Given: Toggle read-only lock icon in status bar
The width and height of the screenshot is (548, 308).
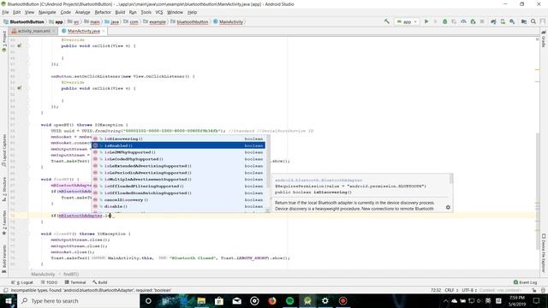Looking at the screenshot, I should tap(533, 290).
